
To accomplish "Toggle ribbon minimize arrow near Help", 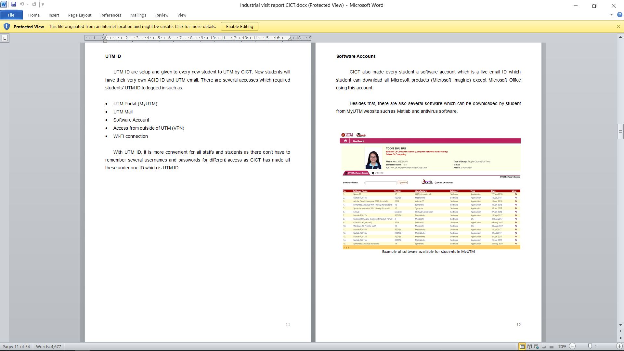I will pyautogui.click(x=611, y=15).
